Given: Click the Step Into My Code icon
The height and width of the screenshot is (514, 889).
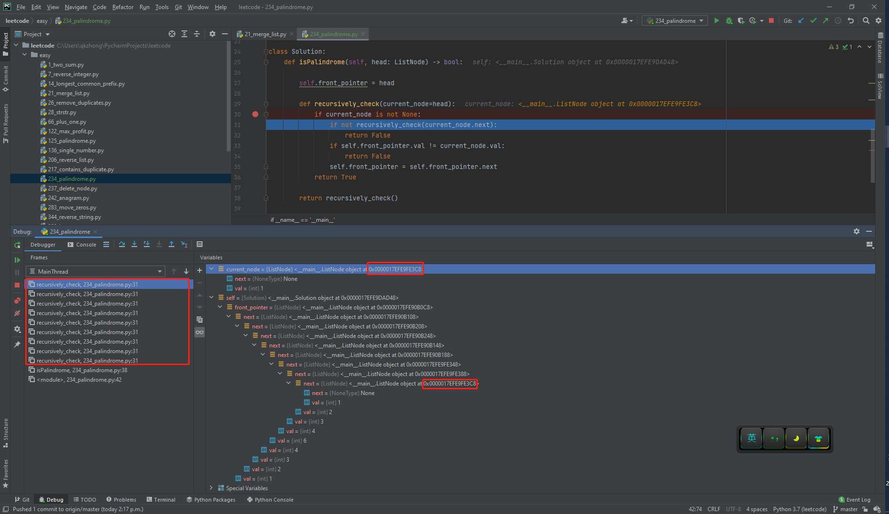Looking at the screenshot, I should [x=147, y=244].
